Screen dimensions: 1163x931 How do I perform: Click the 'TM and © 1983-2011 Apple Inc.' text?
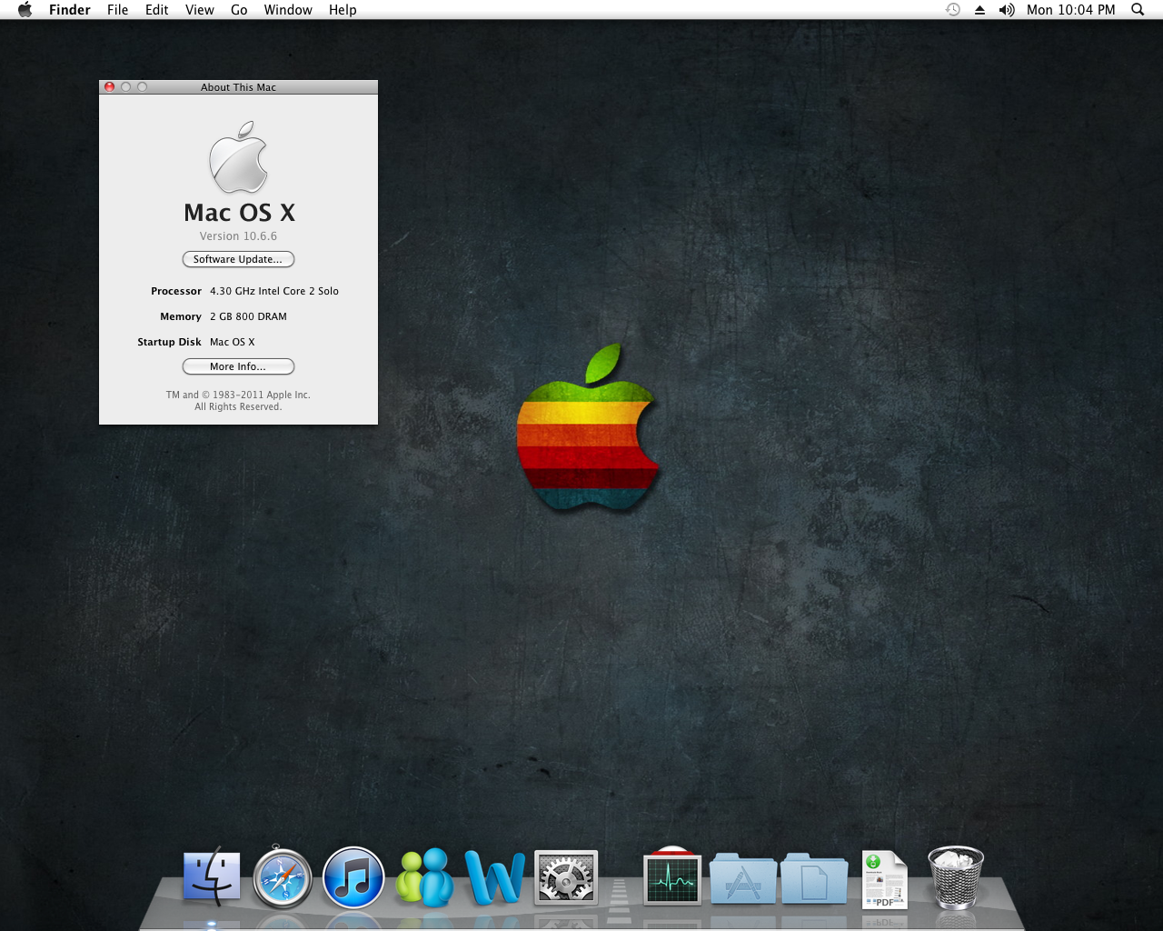238,395
